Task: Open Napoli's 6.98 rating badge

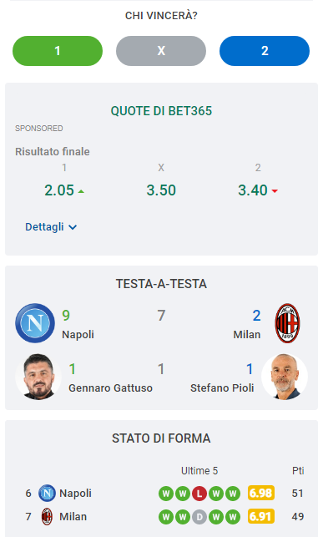Action: (261, 494)
